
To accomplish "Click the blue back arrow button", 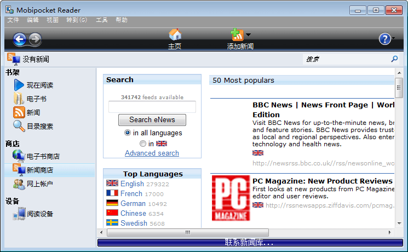I will (20, 39).
